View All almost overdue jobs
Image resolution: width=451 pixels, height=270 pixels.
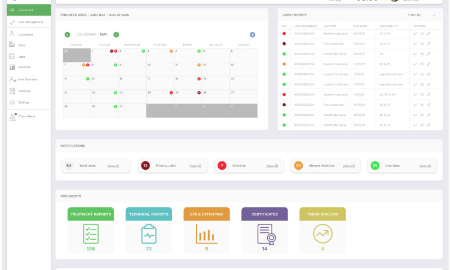click(348, 166)
